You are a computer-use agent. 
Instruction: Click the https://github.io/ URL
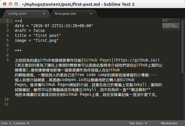pos(137,60)
